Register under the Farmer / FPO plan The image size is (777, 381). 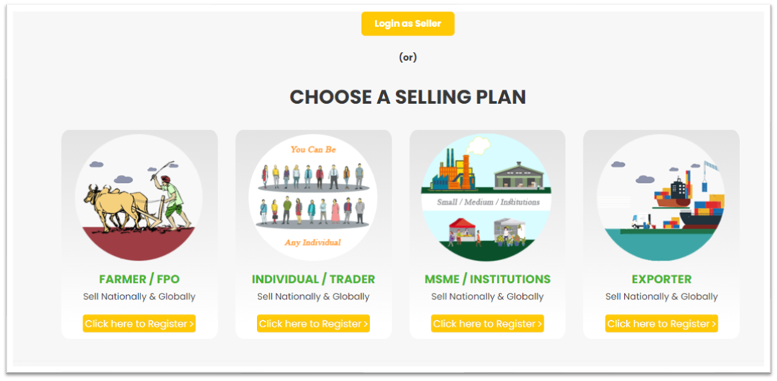click(139, 324)
